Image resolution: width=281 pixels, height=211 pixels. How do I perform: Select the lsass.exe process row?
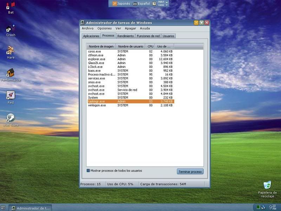pos(130,71)
